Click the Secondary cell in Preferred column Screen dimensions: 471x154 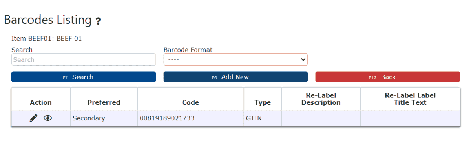[x=89, y=118]
